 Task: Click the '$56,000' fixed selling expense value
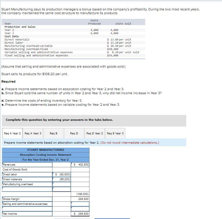(x=113, y=55)
